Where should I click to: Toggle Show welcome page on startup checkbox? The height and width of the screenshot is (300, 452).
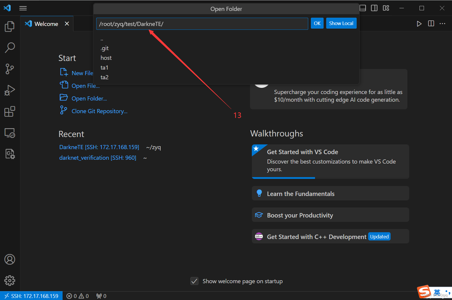point(194,281)
